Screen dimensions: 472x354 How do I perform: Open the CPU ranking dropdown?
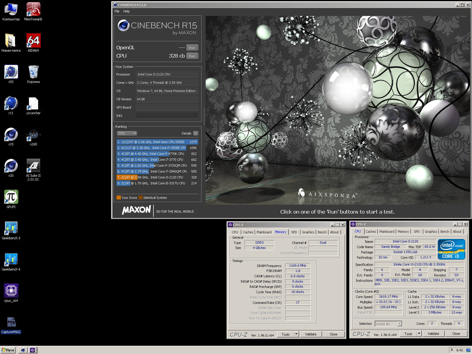(x=127, y=133)
